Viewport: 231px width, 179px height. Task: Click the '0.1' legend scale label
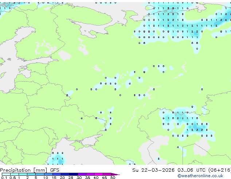4,178
